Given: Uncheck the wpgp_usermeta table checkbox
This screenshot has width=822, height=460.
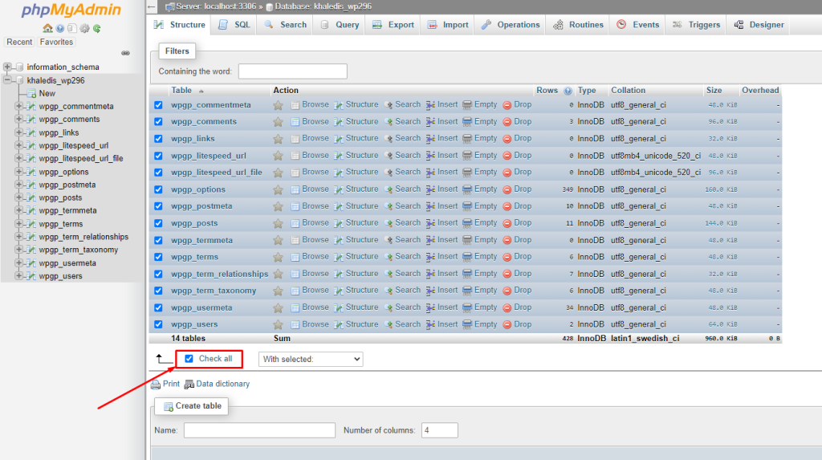Looking at the screenshot, I should (x=158, y=307).
